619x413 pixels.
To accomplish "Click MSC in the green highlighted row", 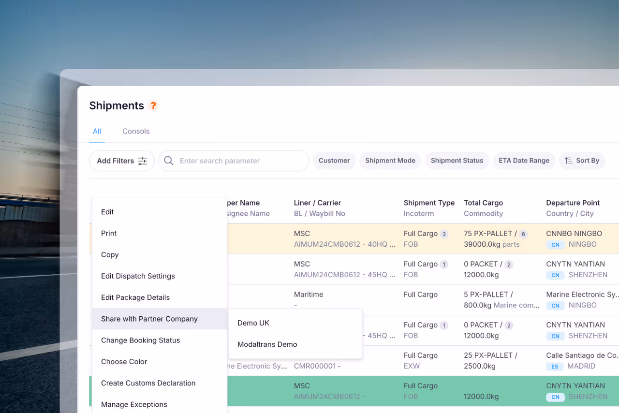I will point(302,385).
